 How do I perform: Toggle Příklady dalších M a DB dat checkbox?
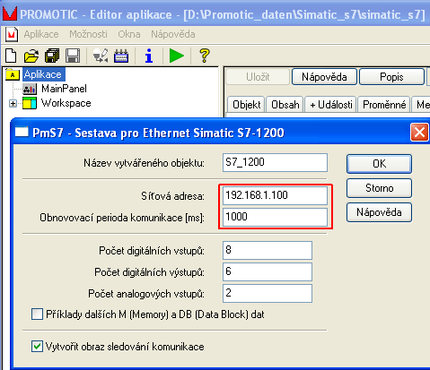(37, 314)
